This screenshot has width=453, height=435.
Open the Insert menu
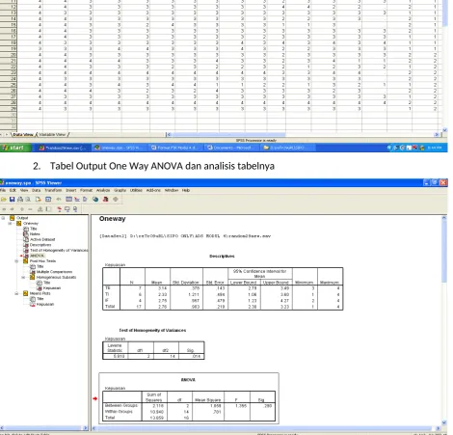pos(71,190)
